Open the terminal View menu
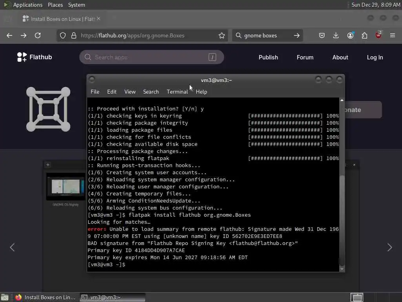402x302 pixels. tap(130, 92)
